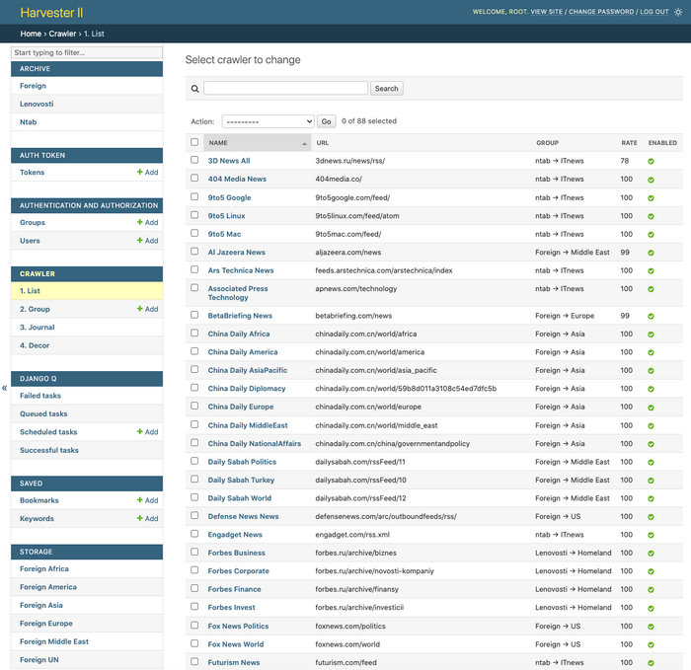Click the Name column sort arrow

pos(304,144)
